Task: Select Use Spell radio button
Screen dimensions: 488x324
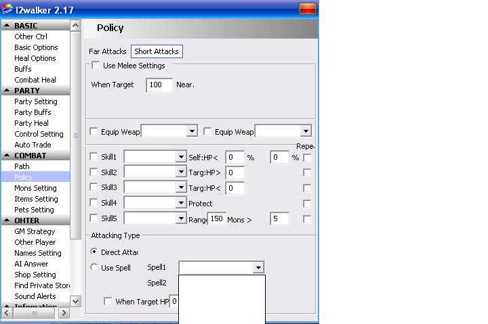Action: pos(94,267)
